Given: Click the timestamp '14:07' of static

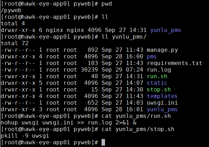Looking at the screenshot, I should coord(135,83).
